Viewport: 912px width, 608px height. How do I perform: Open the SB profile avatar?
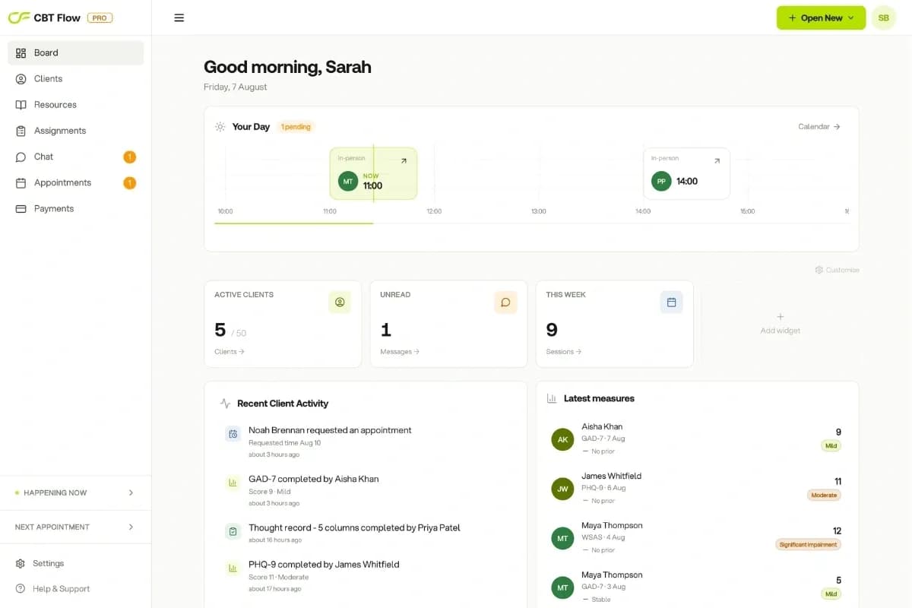click(883, 18)
